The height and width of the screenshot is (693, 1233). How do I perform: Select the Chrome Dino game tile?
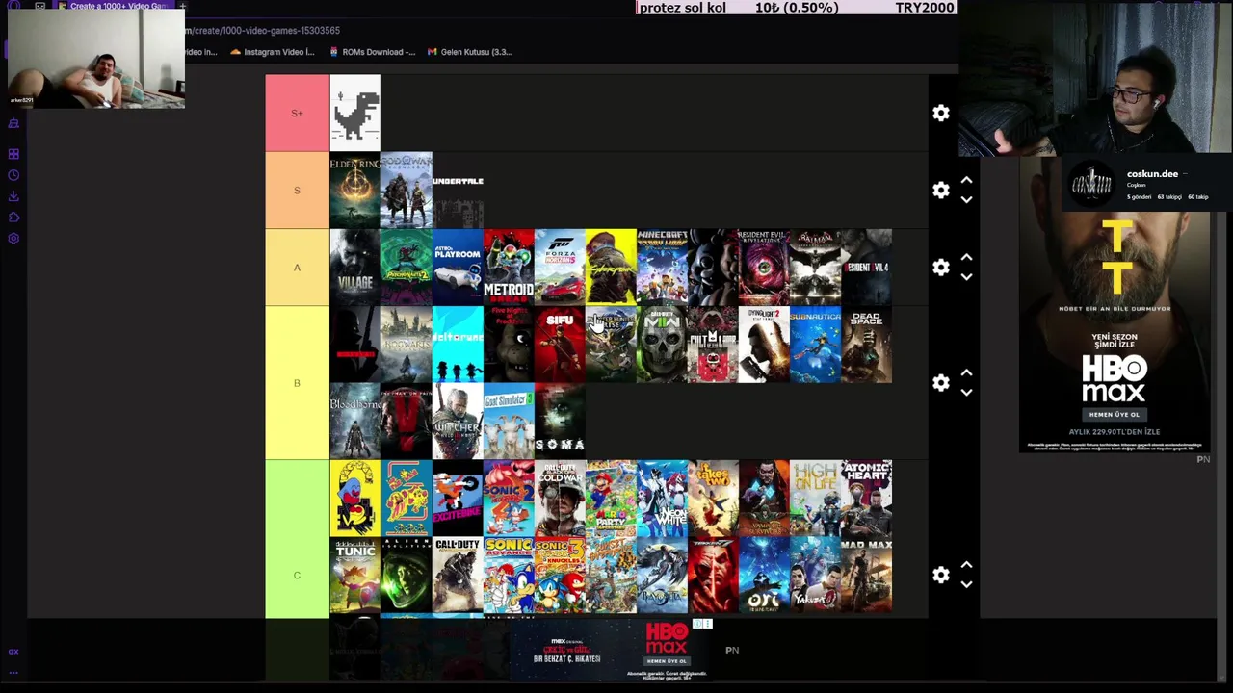coord(355,114)
